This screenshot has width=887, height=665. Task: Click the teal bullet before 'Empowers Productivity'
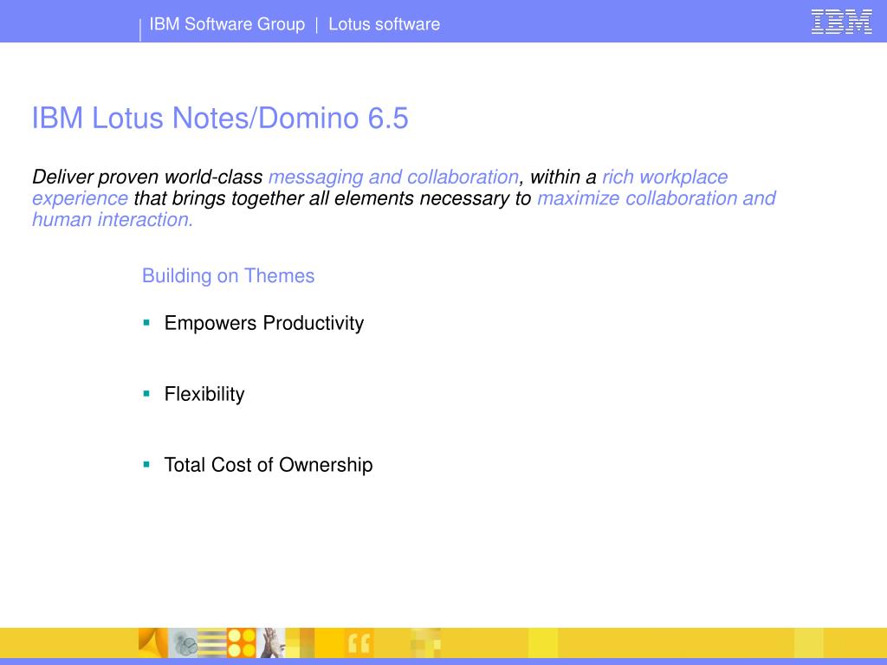146,323
